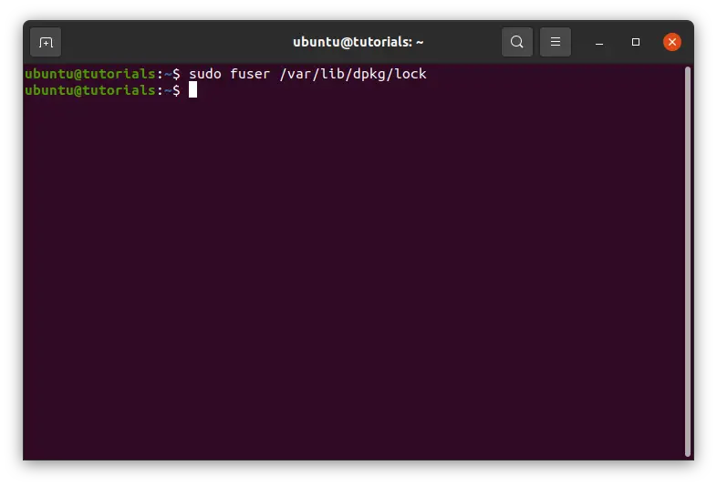Screen dimensions: 717x486
Task: Open a new terminal tab
Action: (46, 42)
